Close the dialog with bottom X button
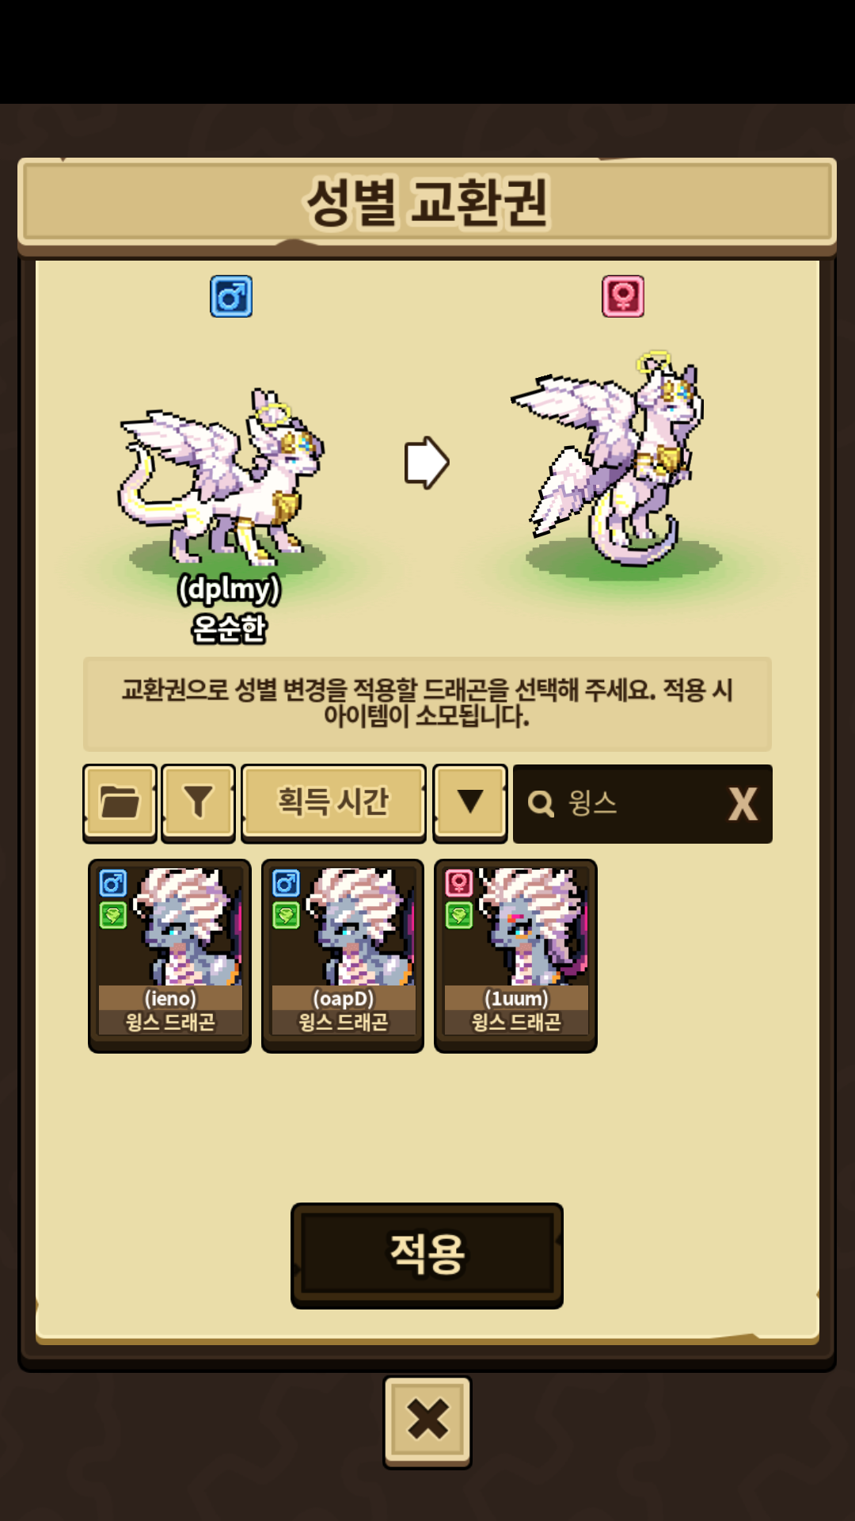 (427, 1422)
